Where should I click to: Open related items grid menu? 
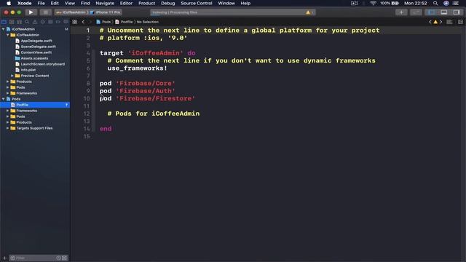75,22
